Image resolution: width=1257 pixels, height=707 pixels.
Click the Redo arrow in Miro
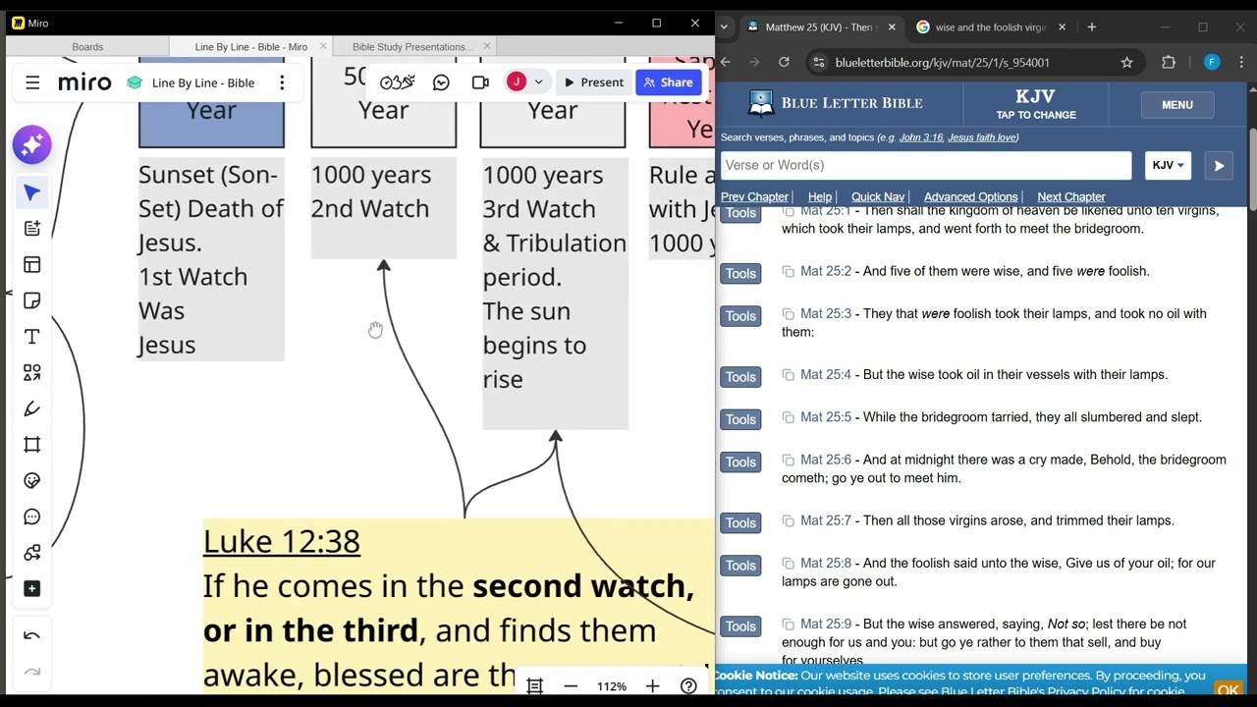pyautogui.click(x=31, y=673)
